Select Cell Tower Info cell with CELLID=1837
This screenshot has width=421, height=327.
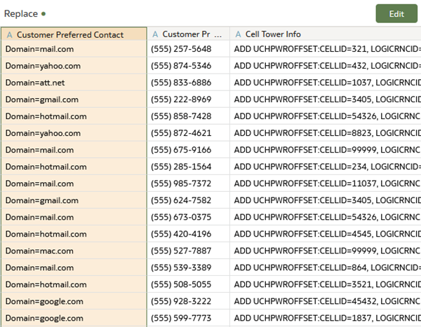coord(326,318)
